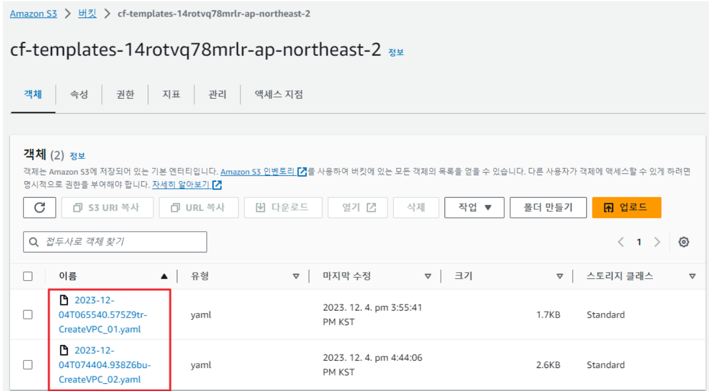Click the 열기 button
The height and width of the screenshot is (391, 709).
358,208
